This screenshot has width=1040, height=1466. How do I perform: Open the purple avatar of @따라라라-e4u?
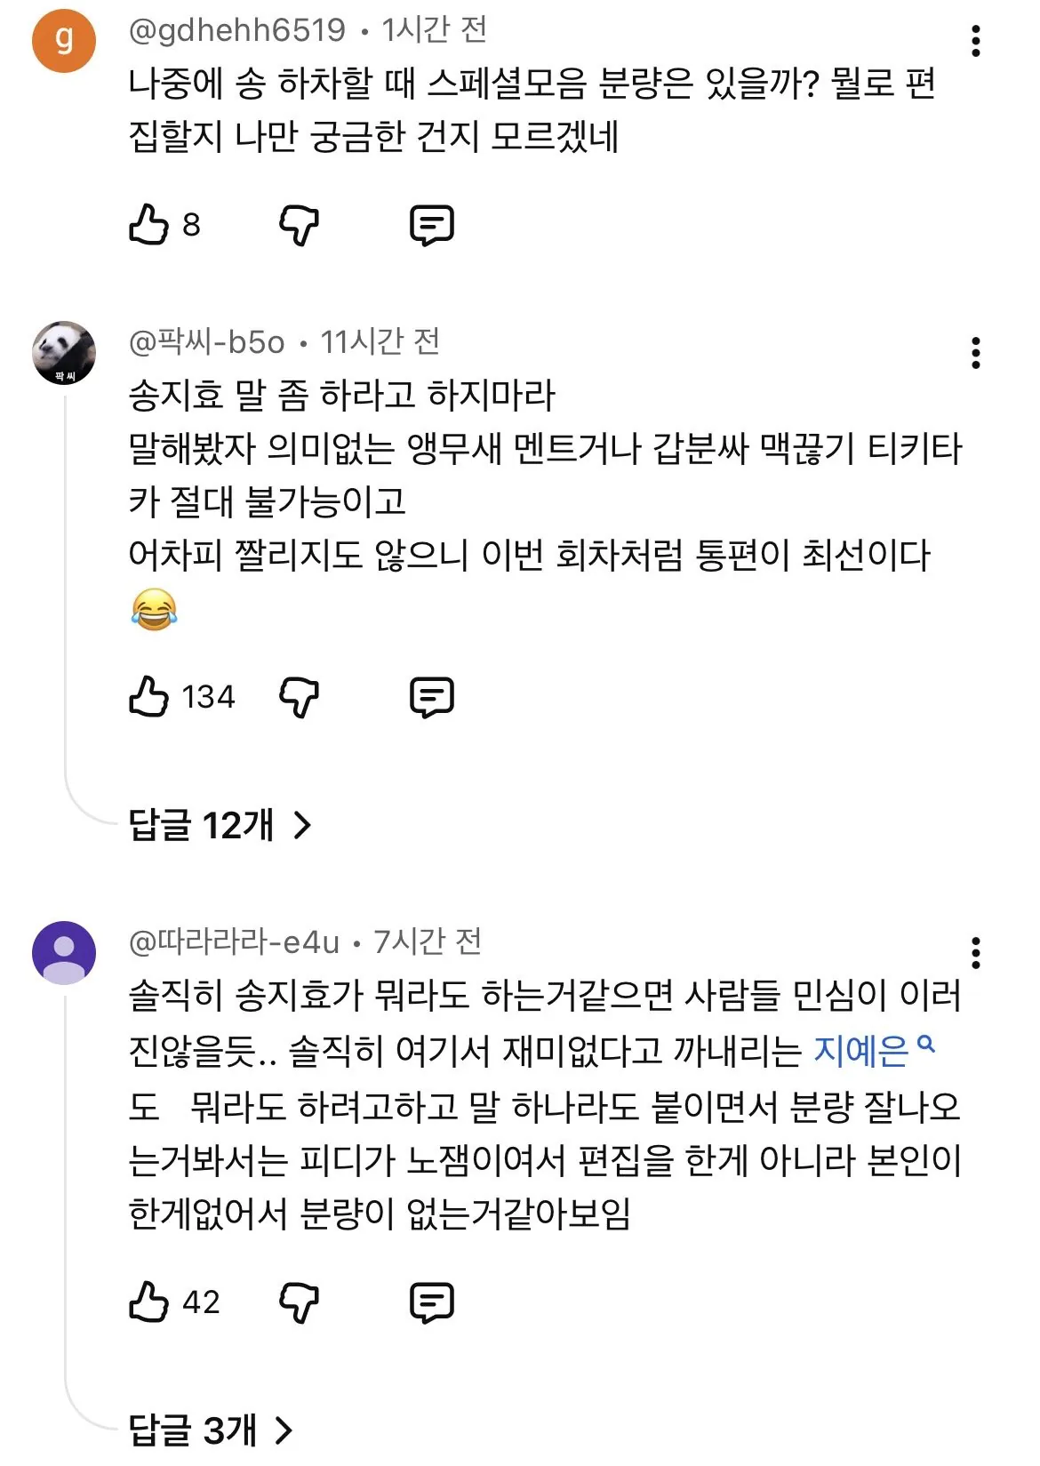(64, 953)
